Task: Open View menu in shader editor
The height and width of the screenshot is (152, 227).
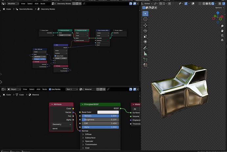Action: pyautogui.click(x=25, y=89)
